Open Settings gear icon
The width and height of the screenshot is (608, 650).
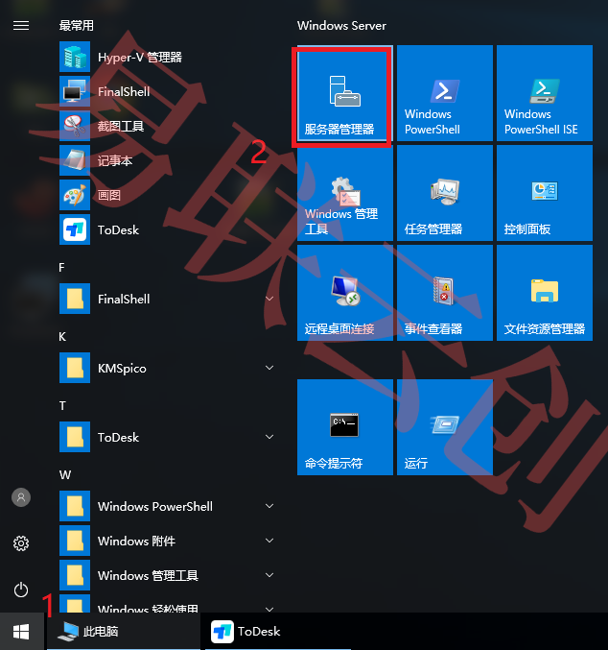21,543
